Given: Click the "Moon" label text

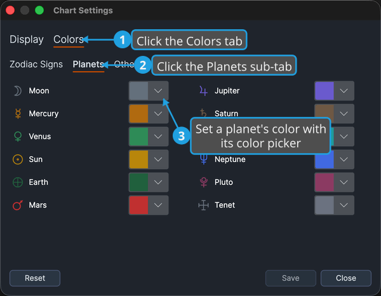Looking at the screenshot, I should 39,91.
